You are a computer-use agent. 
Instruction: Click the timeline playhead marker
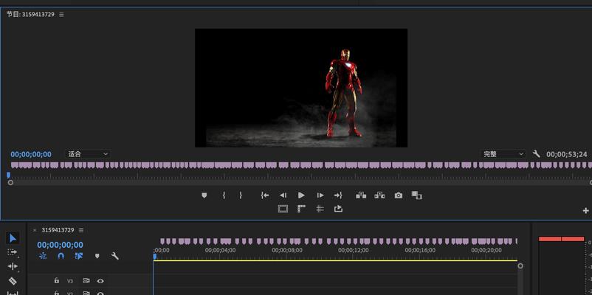[154, 257]
